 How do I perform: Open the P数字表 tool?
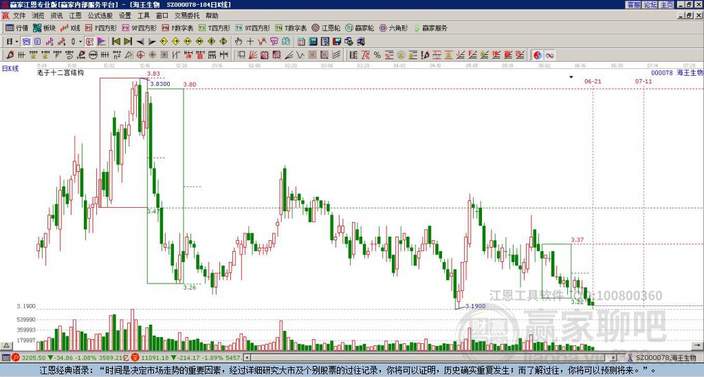pyautogui.click(x=178, y=28)
